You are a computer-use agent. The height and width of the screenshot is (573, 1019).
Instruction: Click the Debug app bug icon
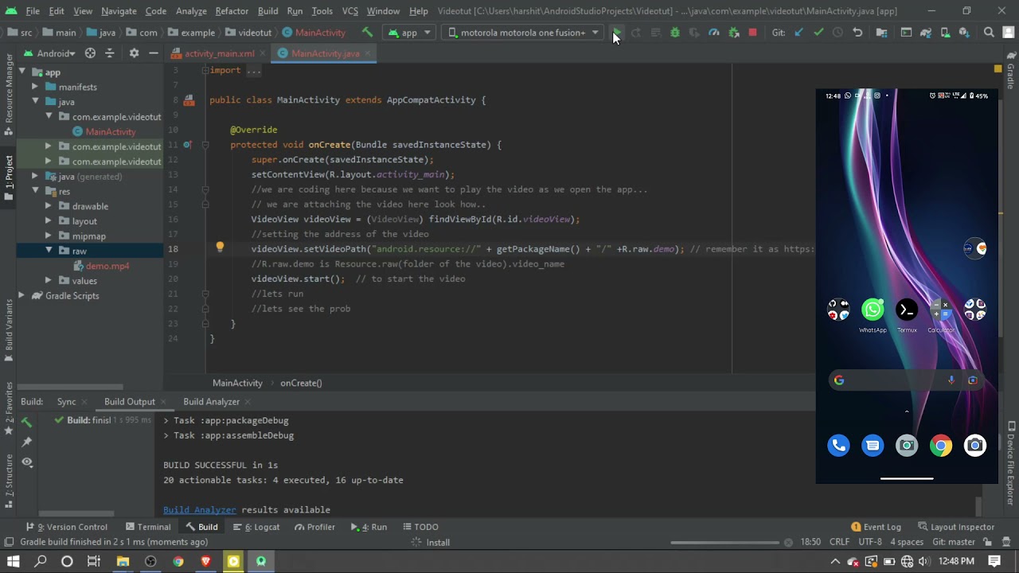pos(675,33)
